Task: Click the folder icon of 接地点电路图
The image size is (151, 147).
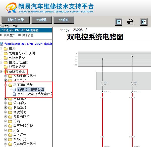Action: coord(6,62)
